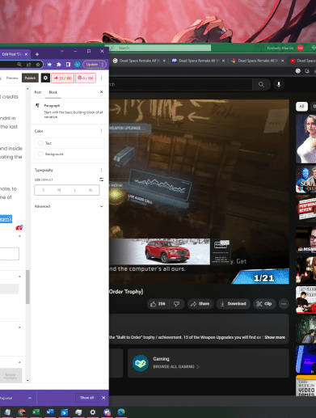316x418 pixels.
Task: Open Typography size custom toggle icon
Action: point(102,179)
